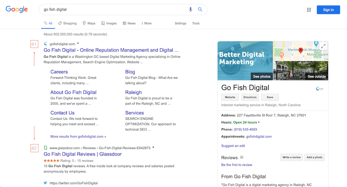Click Write a review button

pyautogui.click(x=292, y=157)
